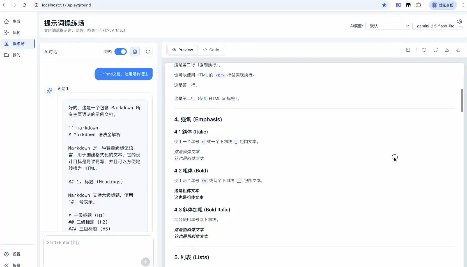Viewport: 467px width, 267px height.
Task: Open the puzzle-piece Extensions menu
Action: [x=418, y=5]
